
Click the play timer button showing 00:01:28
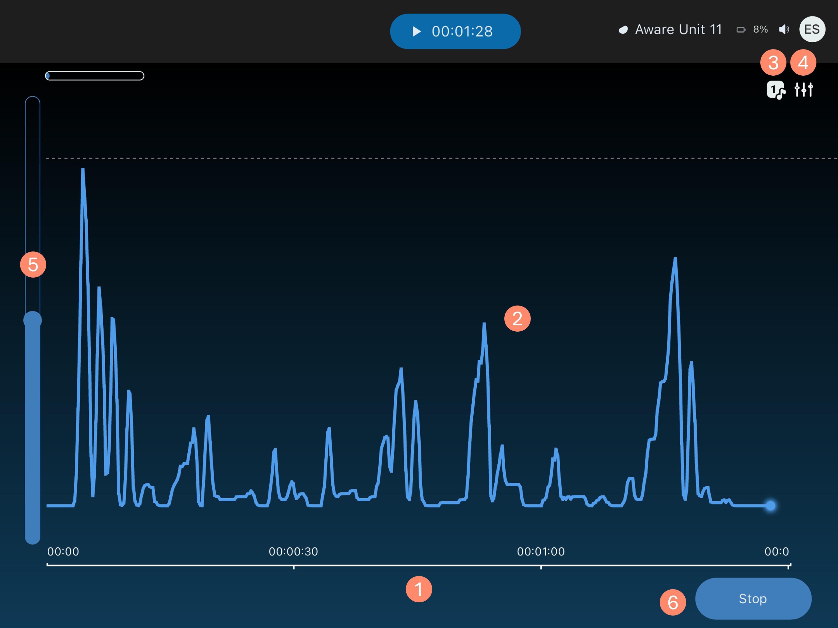[x=455, y=31]
